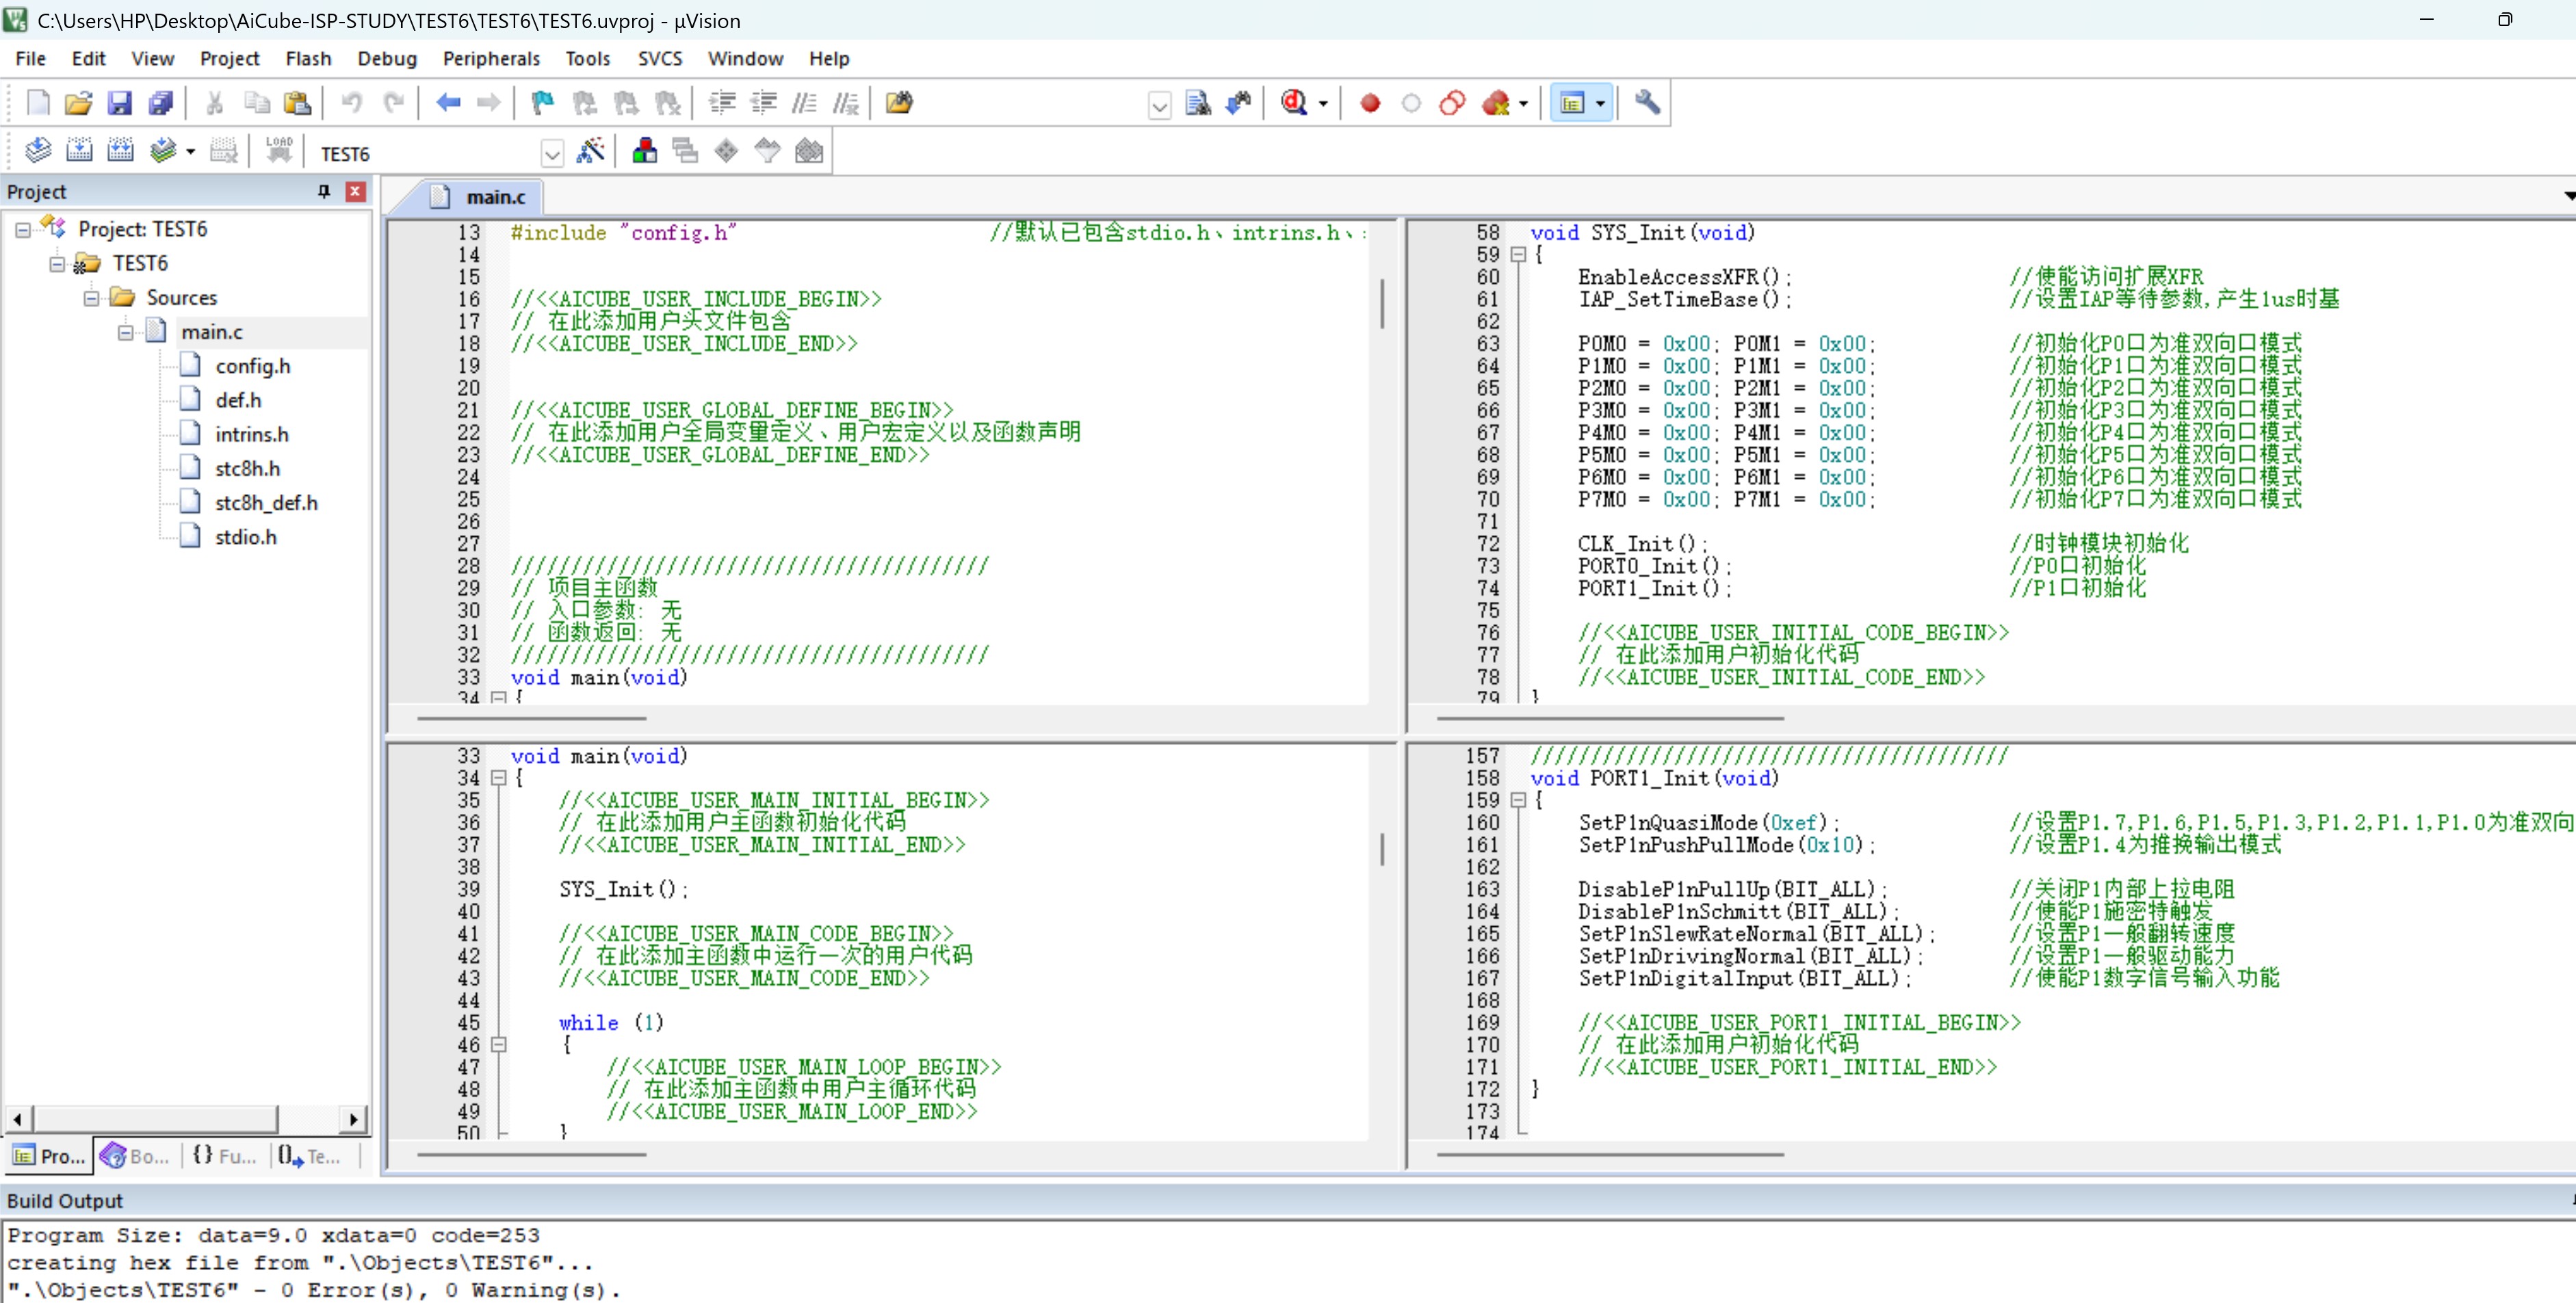Collapse the main.c include list
This screenshot has height=1303, width=2576.
125,332
